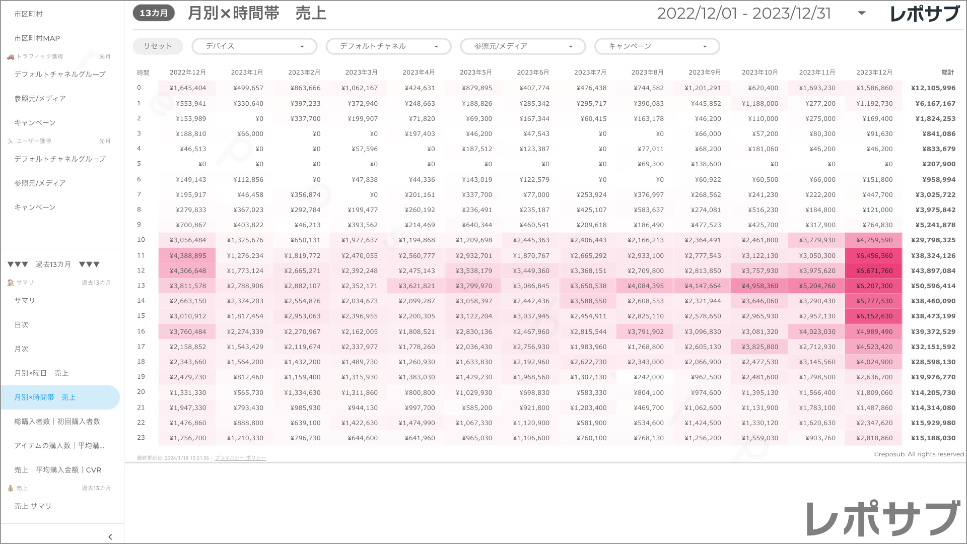Expand the キャンペーン filter dropdown
This screenshot has width=967, height=544.
(x=657, y=46)
